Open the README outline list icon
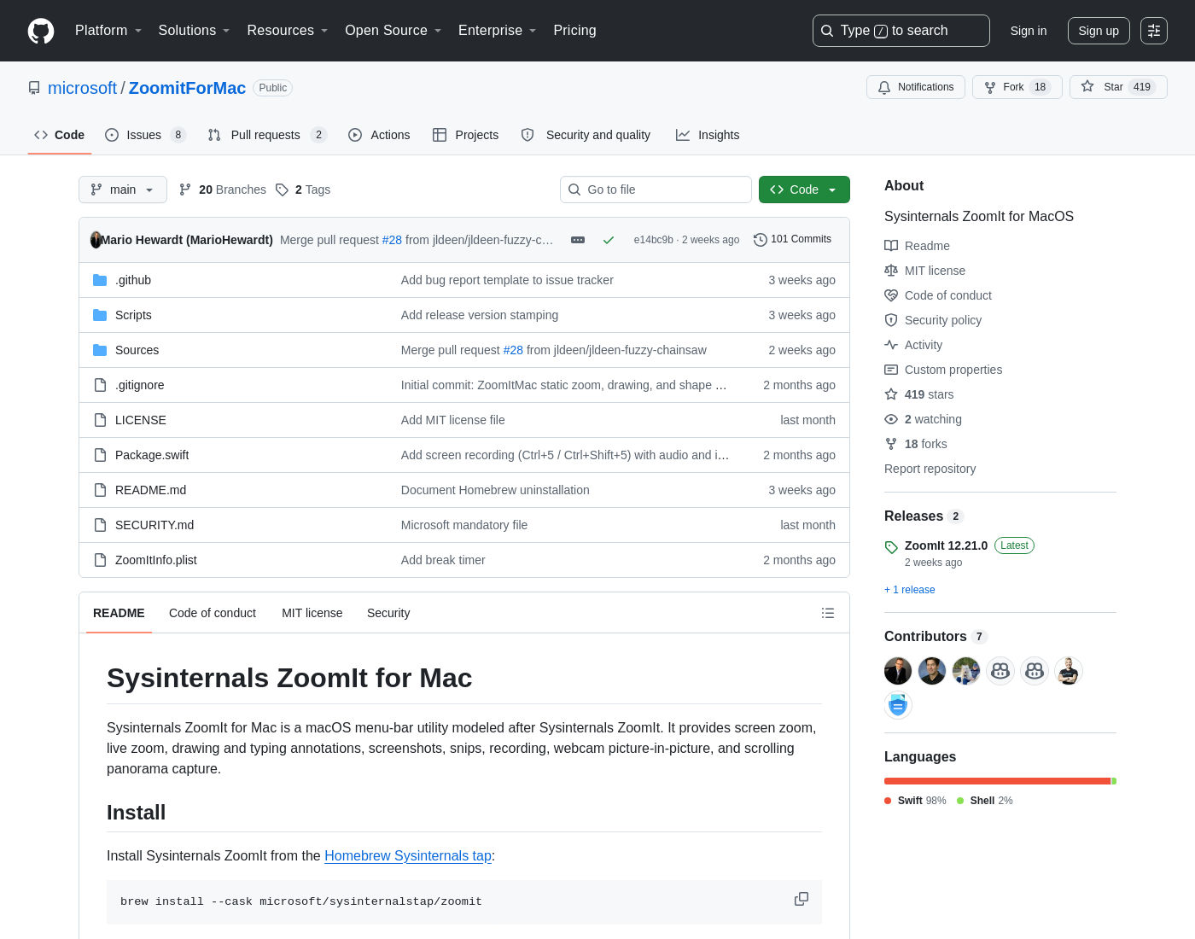1195x939 pixels. (828, 613)
